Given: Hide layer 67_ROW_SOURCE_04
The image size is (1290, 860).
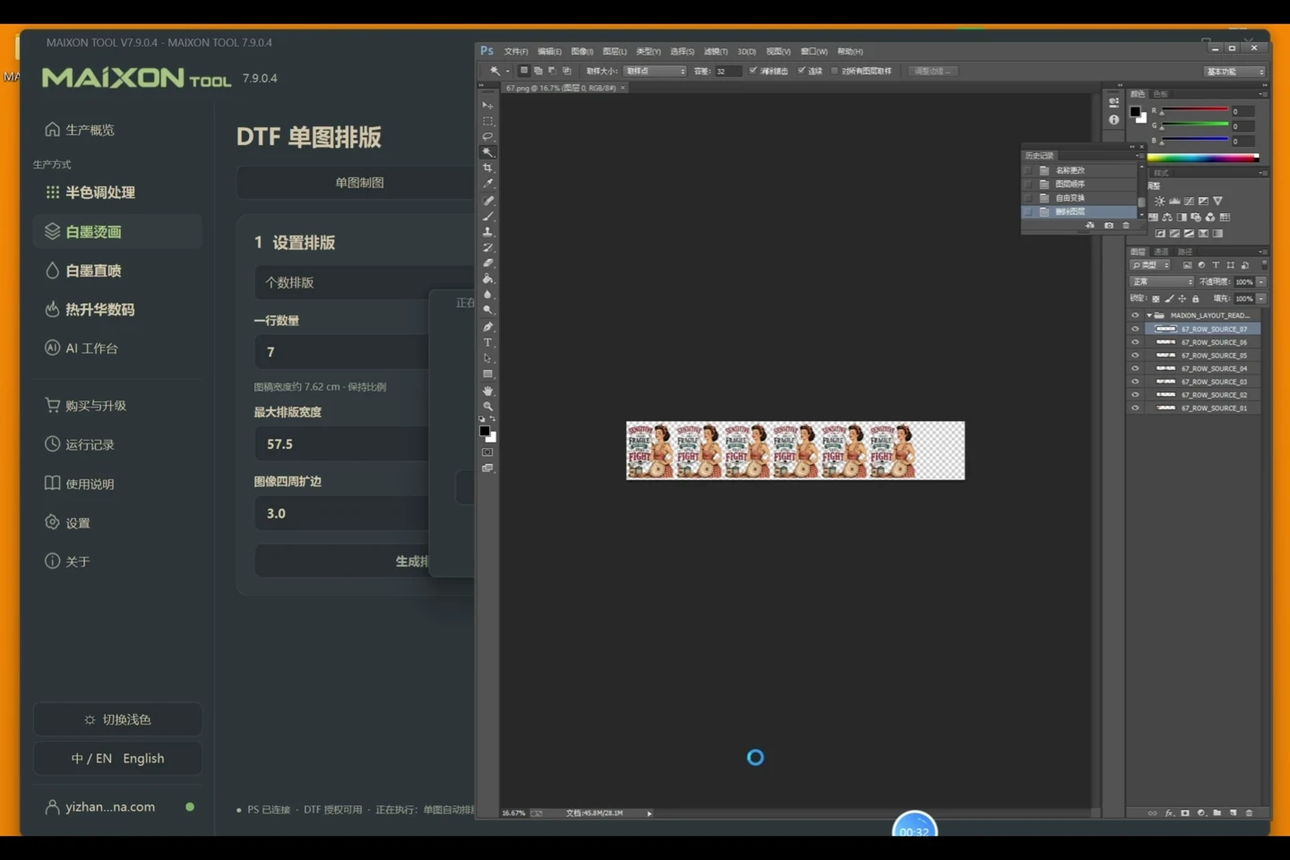Looking at the screenshot, I should [1135, 368].
